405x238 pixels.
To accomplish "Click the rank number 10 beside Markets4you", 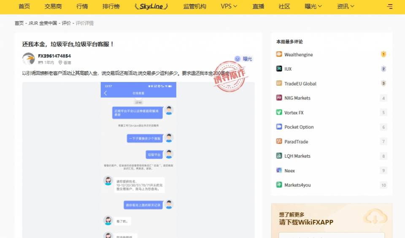I will pos(383,185).
